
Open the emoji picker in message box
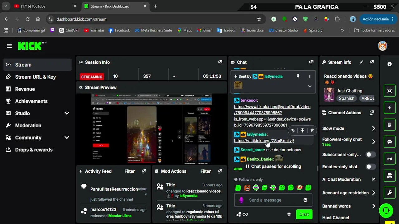click(x=305, y=200)
